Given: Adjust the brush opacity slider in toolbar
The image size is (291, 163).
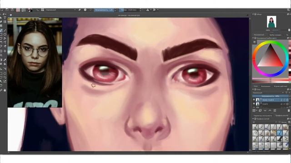Looking at the screenshot, I should [104, 10].
